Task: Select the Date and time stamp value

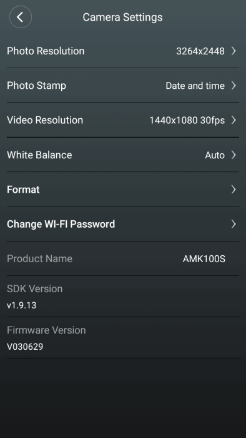Action: point(195,86)
